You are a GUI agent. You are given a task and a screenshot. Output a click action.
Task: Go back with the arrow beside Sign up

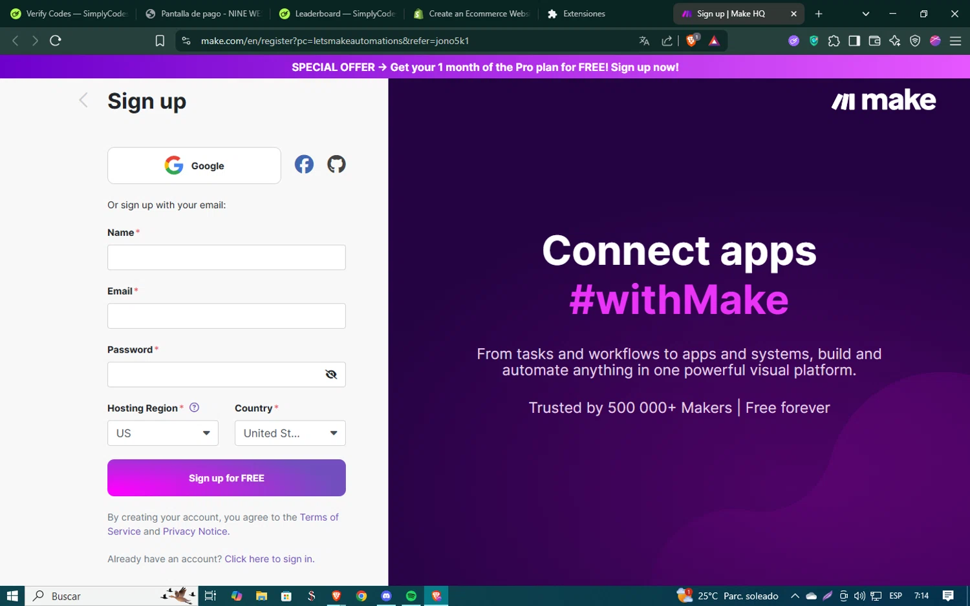click(x=83, y=100)
